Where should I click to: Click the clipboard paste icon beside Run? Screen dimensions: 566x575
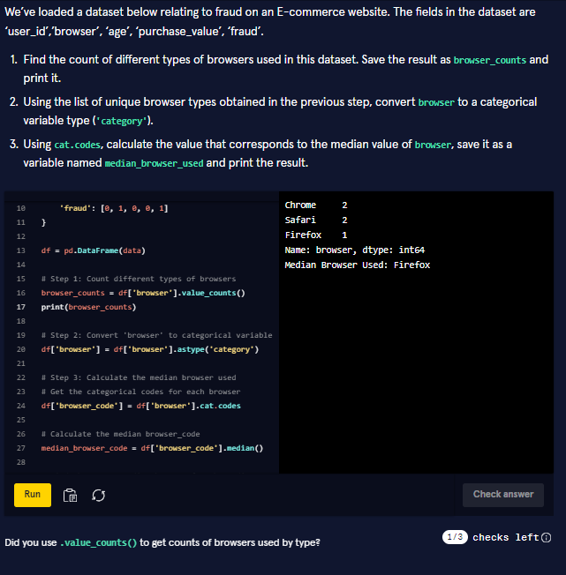[70, 496]
